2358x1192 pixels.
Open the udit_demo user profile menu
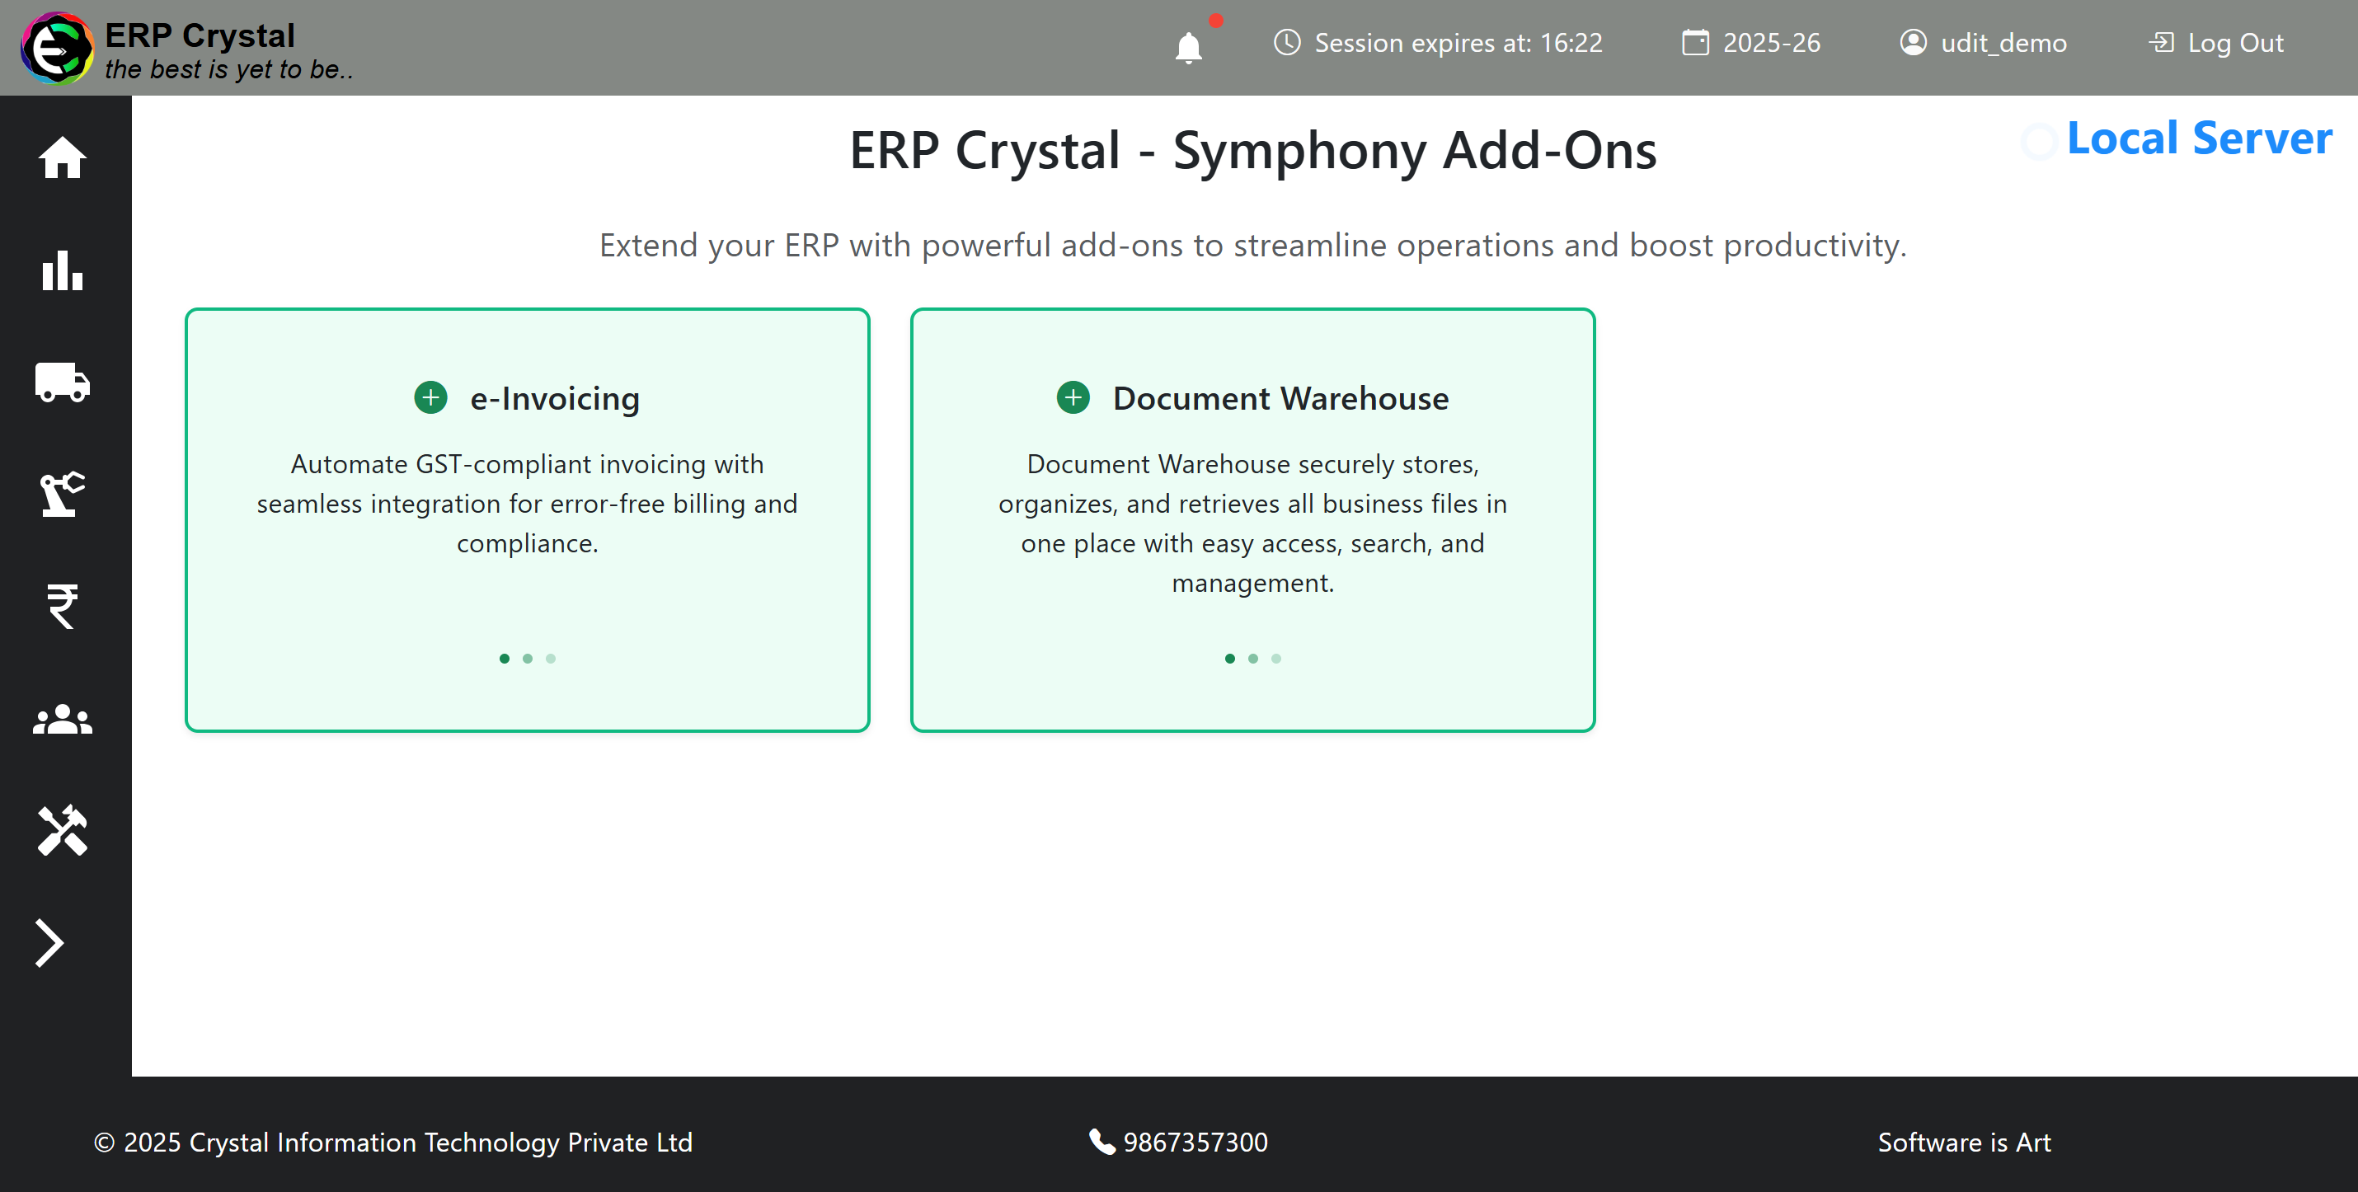(1983, 43)
